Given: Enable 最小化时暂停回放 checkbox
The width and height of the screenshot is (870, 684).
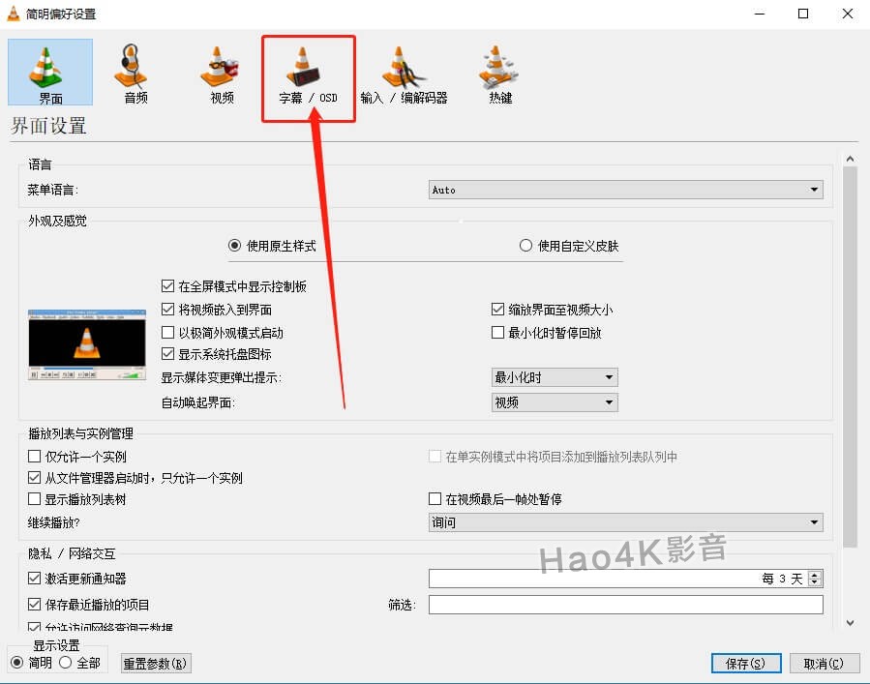Looking at the screenshot, I should tap(497, 332).
